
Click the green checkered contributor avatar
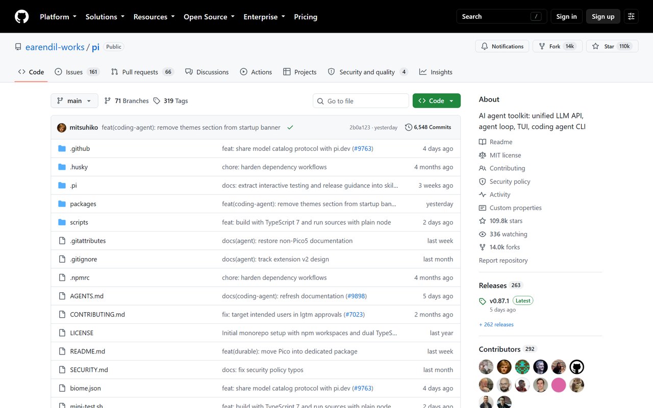[x=522, y=367]
